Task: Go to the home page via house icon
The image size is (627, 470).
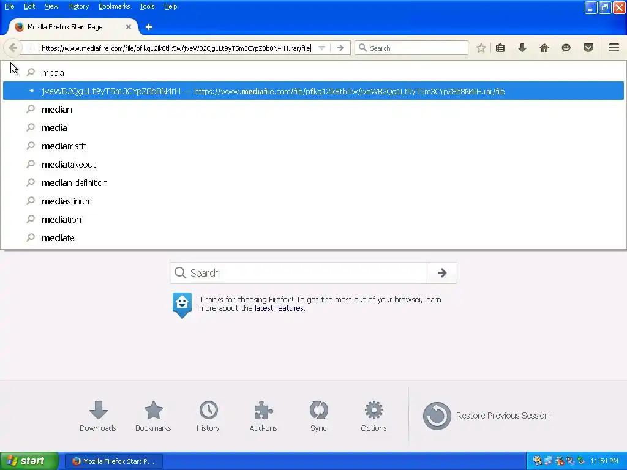Action: [544, 48]
